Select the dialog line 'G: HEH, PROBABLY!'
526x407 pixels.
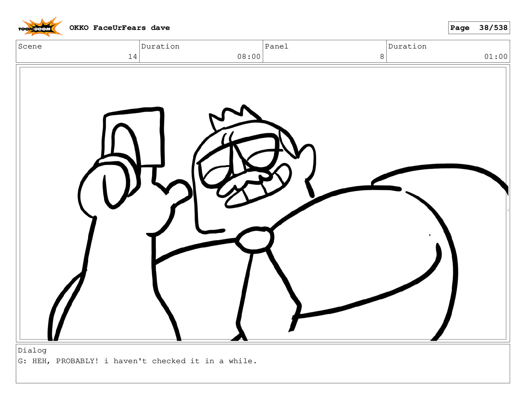click(59, 361)
